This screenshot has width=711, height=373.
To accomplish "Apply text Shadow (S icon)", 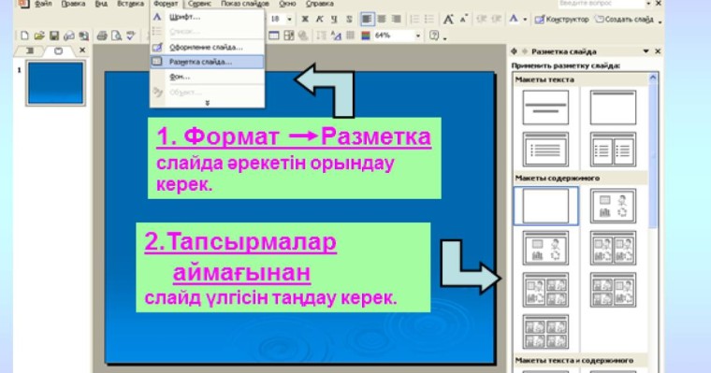I will pos(349,19).
